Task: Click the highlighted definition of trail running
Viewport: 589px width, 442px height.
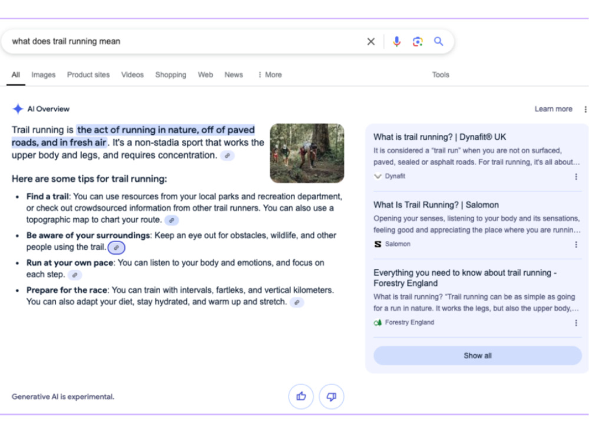Action: point(133,136)
